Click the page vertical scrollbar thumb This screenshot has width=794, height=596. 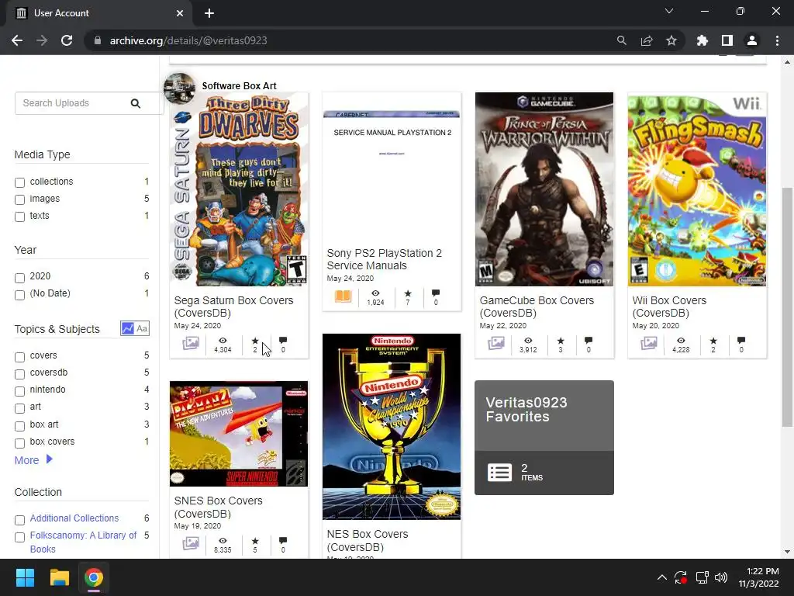pyautogui.click(x=787, y=307)
